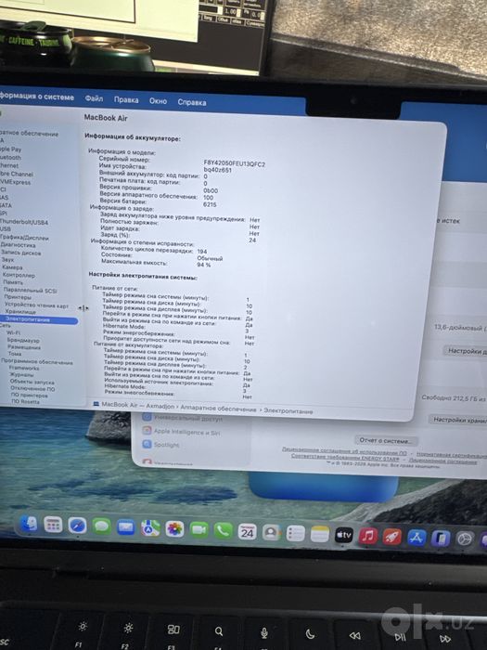Image resolution: width=487 pixels, height=650 pixels.
Task: Select Диагностика in the sidebar
Action: tap(18, 245)
